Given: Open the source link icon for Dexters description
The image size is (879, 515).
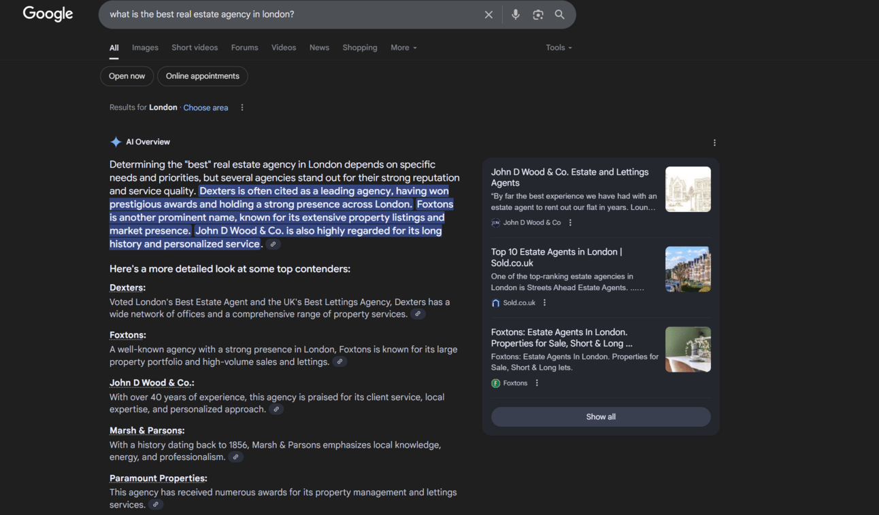Looking at the screenshot, I should (x=418, y=314).
